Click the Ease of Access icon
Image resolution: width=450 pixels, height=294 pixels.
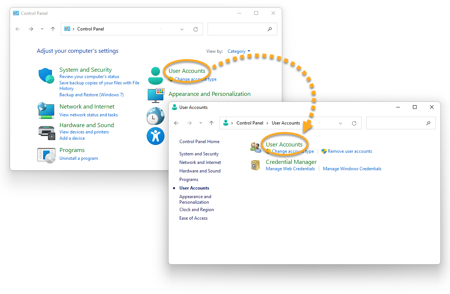coord(155,136)
